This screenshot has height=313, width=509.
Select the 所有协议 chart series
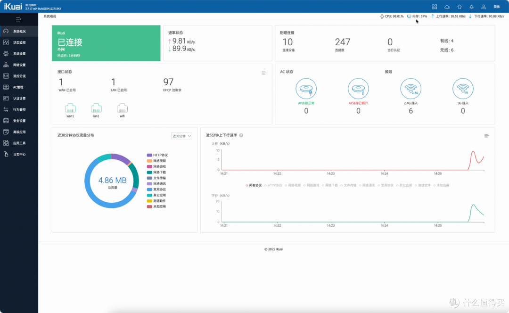tap(254, 185)
